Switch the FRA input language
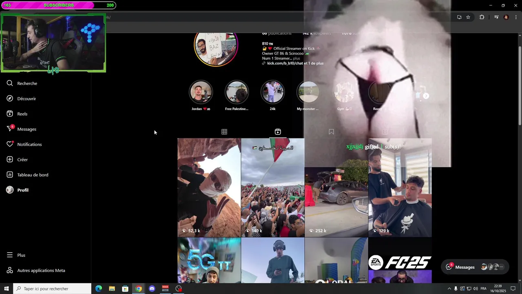Viewport: 522px width, 294px height. (484, 289)
